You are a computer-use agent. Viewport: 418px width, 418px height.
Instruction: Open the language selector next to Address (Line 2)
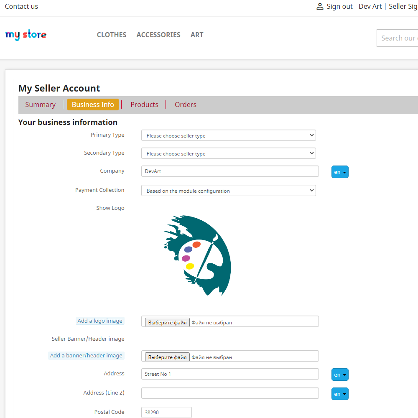(340, 394)
